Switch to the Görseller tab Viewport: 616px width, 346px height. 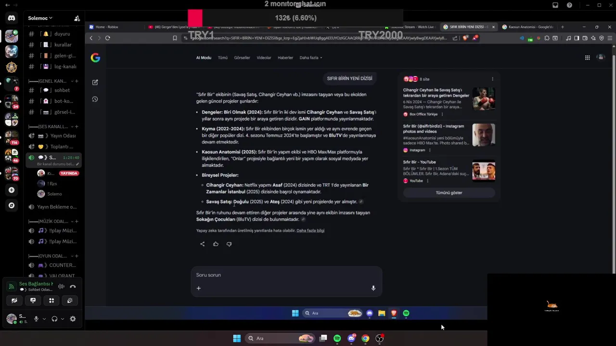point(242,58)
